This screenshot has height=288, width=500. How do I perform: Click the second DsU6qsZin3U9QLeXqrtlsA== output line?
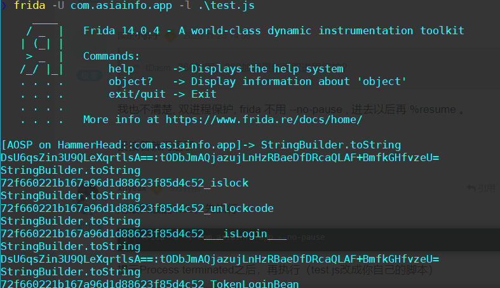[220, 259]
